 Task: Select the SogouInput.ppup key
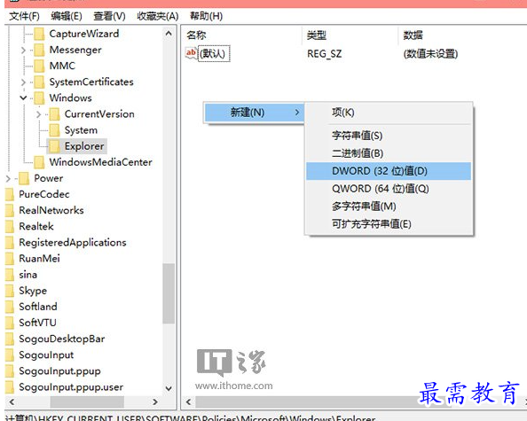pos(59,371)
